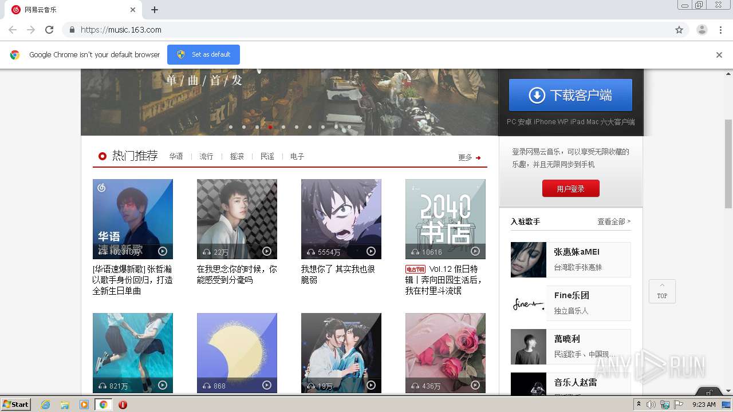Open the 华语速爆新歌 playlist cover
This screenshot has width=733, height=412.
[133, 219]
